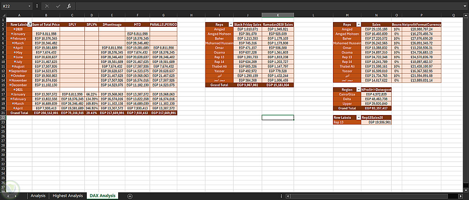
Task: Click the sheet tab scroll-right arrow
Action: tap(15, 196)
